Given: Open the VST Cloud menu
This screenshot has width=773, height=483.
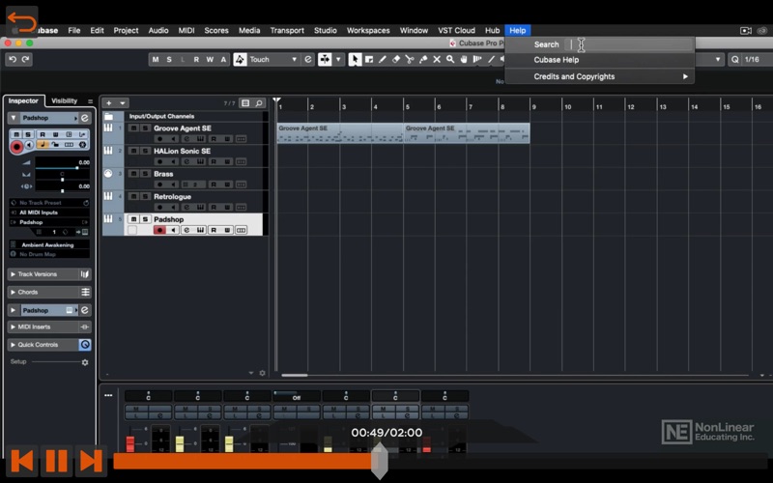Looking at the screenshot, I should point(456,30).
